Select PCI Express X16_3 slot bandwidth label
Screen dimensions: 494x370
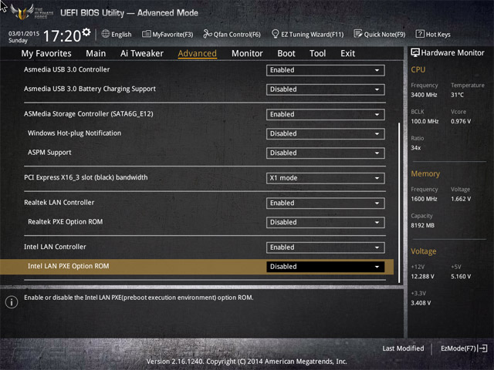click(86, 177)
